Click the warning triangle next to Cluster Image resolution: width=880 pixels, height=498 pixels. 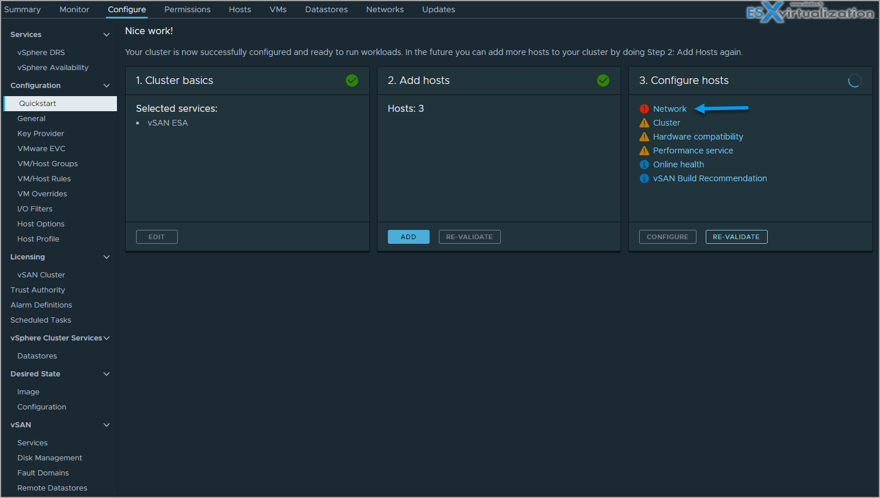click(644, 123)
